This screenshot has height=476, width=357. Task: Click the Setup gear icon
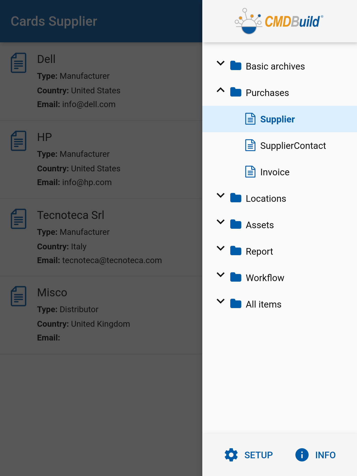(231, 455)
